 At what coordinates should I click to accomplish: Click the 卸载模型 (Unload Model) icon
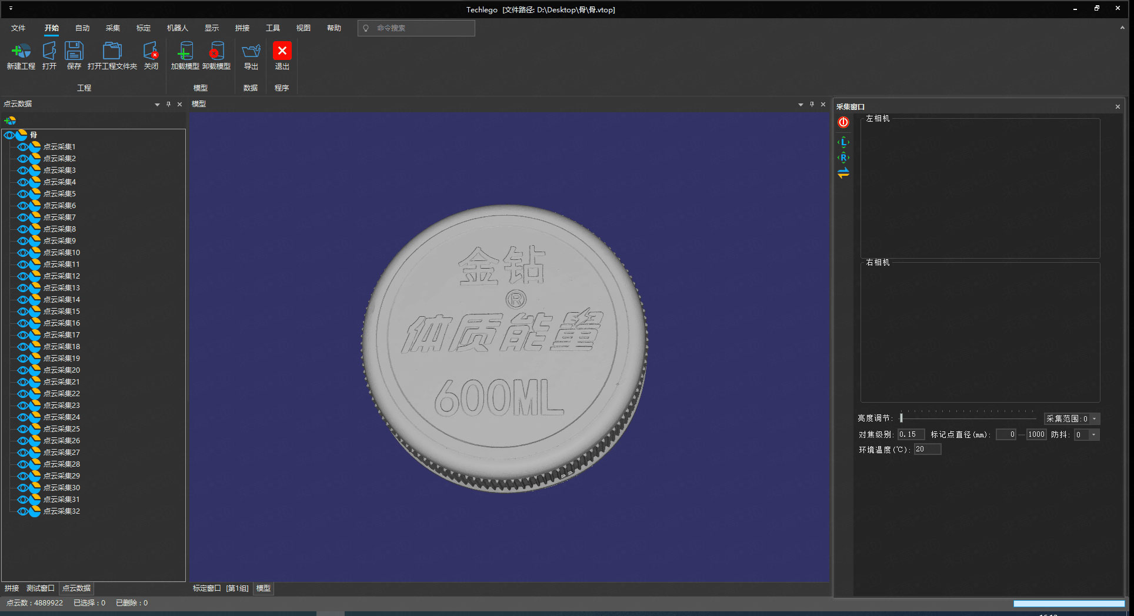(216, 52)
